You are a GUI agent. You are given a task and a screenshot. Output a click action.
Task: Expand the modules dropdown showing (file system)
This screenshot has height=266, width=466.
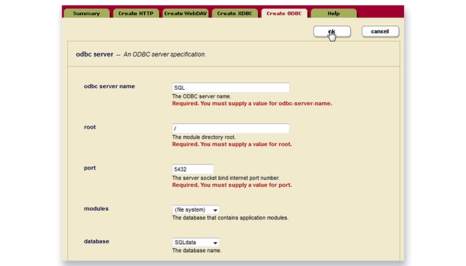click(196, 209)
